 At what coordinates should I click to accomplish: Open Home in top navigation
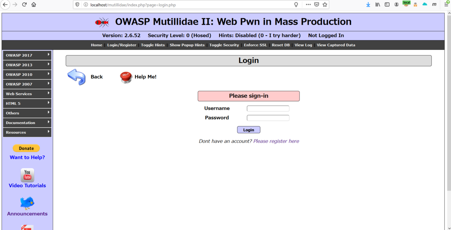[x=97, y=45]
